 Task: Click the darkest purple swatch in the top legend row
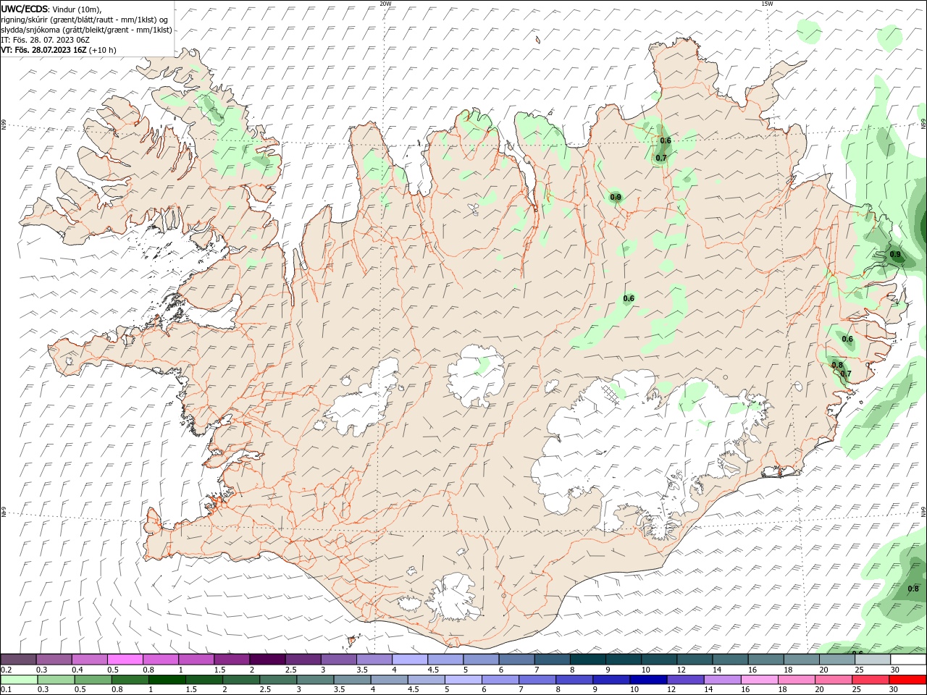[x=267, y=660]
